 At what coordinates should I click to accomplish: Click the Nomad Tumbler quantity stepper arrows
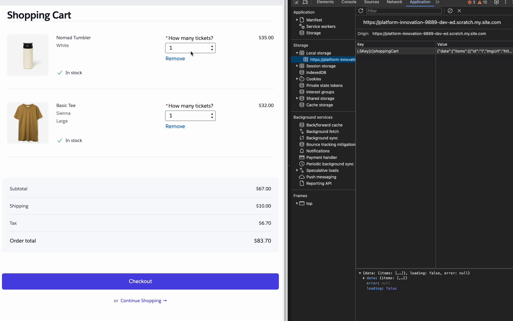tap(212, 48)
